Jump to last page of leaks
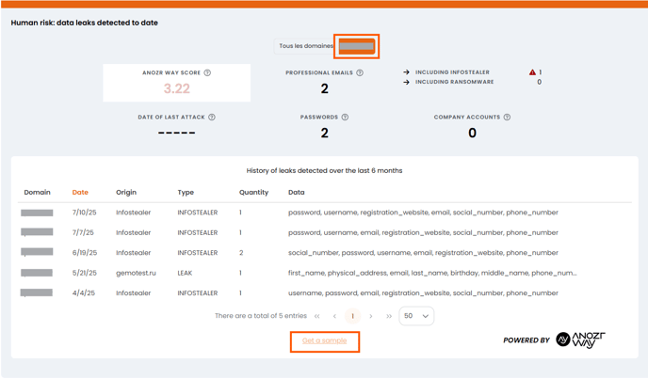The width and height of the screenshot is (648, 379). point(388,316)
